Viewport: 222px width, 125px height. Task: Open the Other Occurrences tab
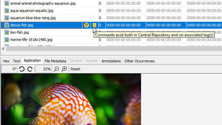[139, 61]
